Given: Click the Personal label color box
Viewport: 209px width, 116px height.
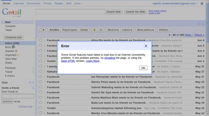Looking at the screenshot, I should click(x=33, y=68).
